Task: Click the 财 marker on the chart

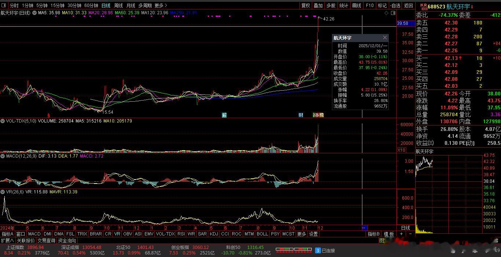Action: tap(301, 115)
